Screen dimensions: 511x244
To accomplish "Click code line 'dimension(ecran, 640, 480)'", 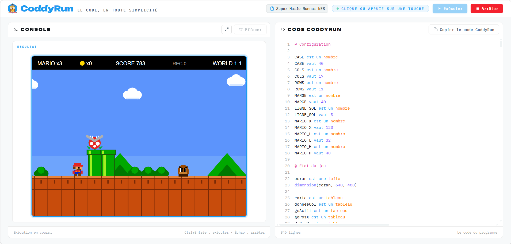I will click(326, 185).
